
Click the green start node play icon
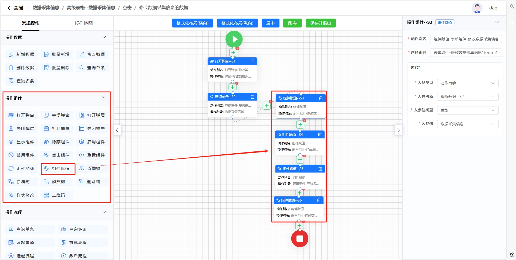click(234, 39)
